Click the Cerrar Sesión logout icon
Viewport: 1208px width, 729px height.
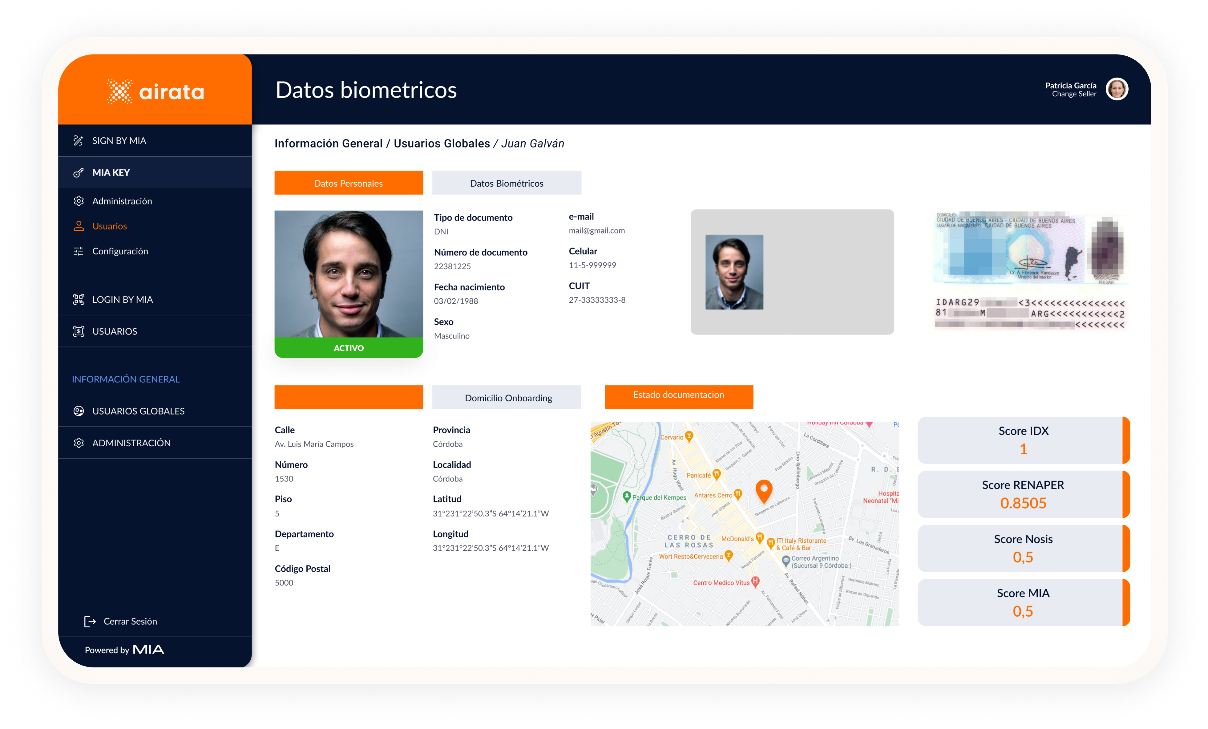[x=90, y=622]
